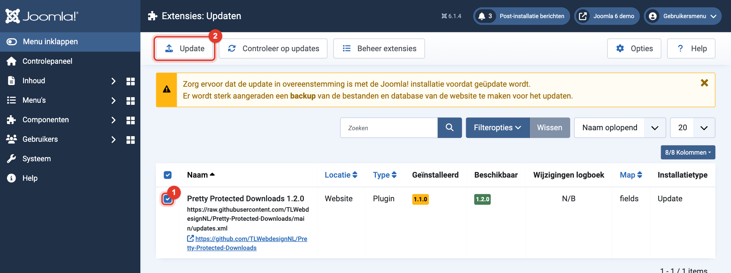Open the Inhoud dashboard grid icon
Image resolution: width=731 pixels, height=273 pixels.
[x=131, y=81]
